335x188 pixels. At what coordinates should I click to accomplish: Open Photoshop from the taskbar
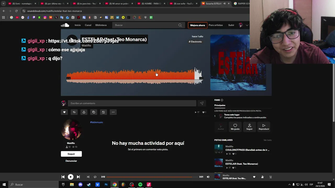coord(106,185)
